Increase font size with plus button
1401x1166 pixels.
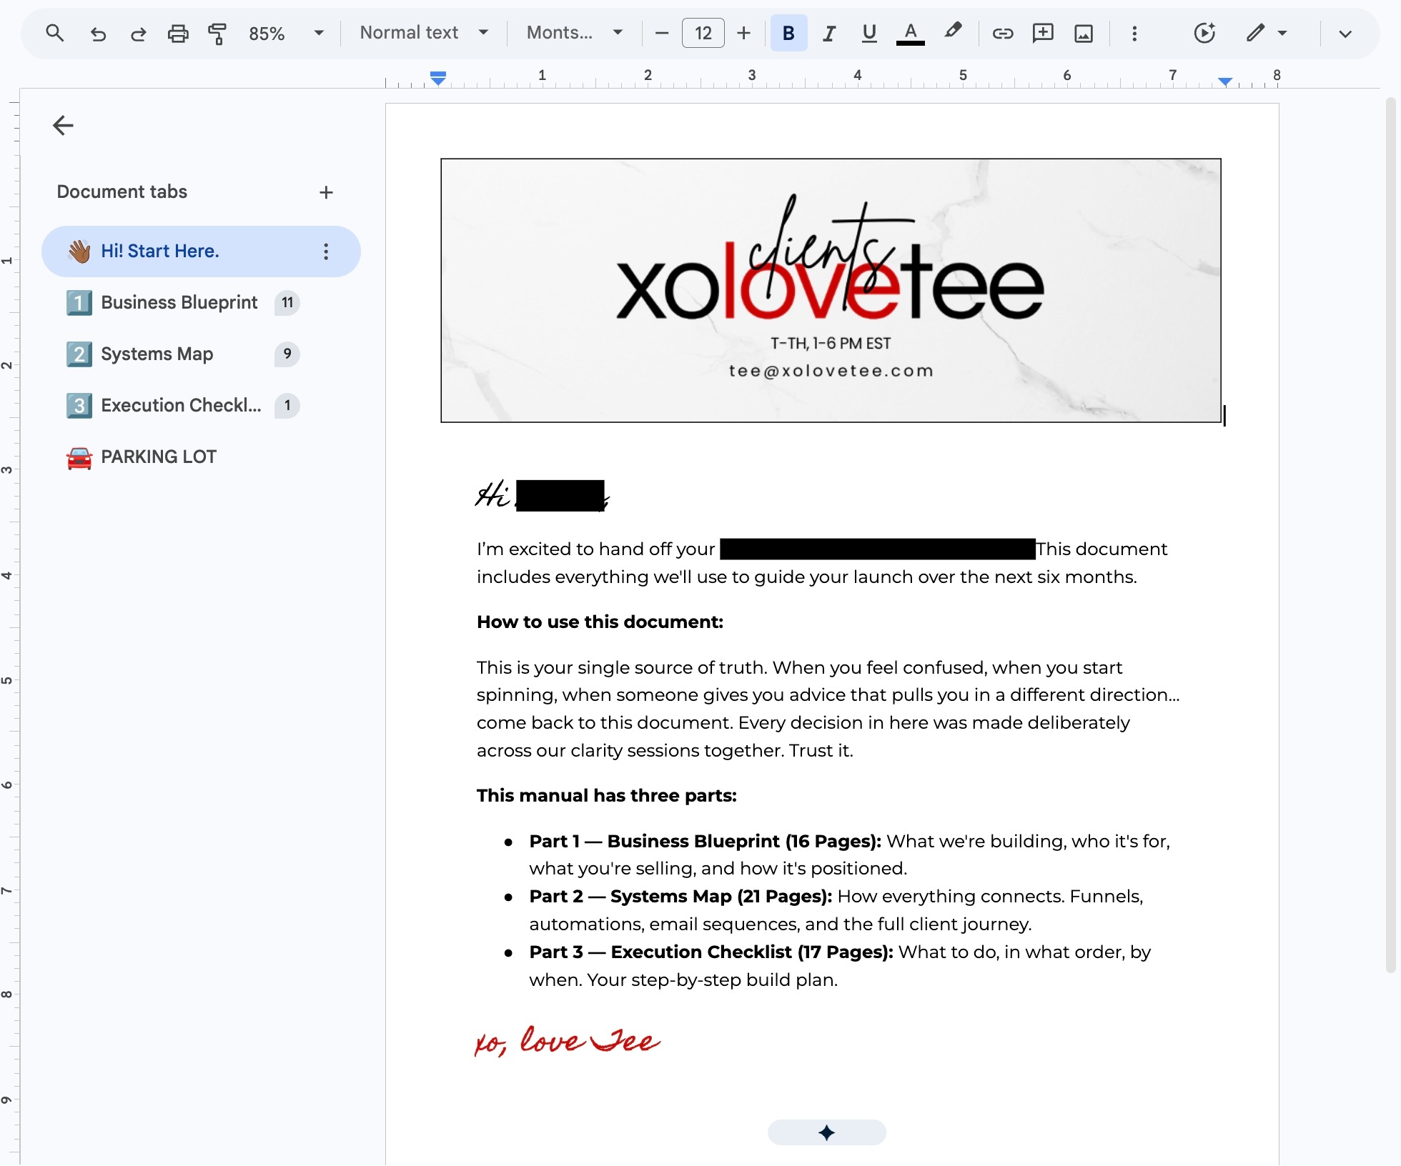pos(744,33)
